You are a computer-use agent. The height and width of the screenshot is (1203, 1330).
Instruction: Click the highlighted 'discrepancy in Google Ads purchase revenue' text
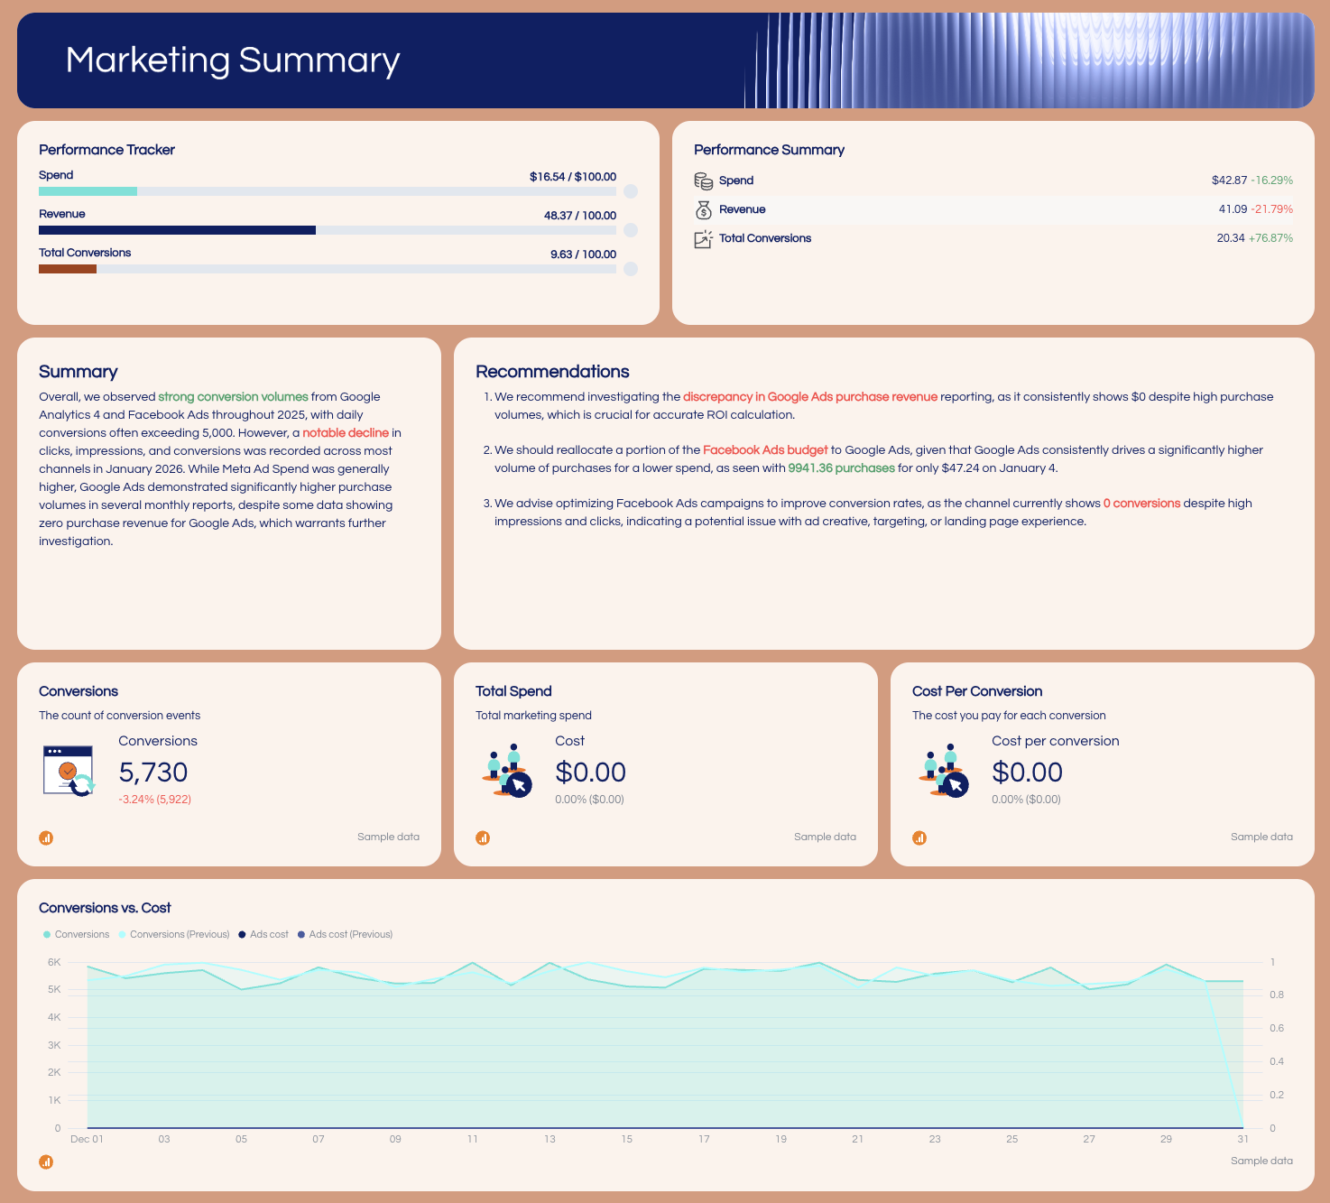[810, 396]
